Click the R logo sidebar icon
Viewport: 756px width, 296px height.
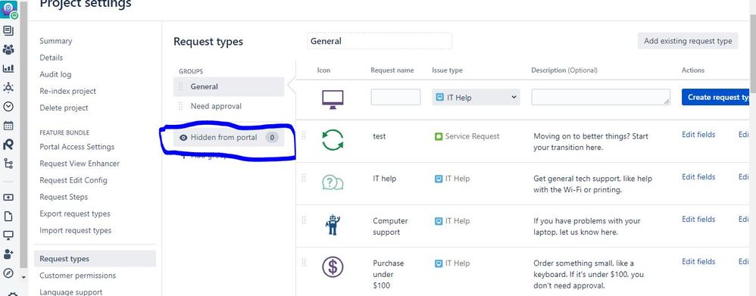coord(8,145)
